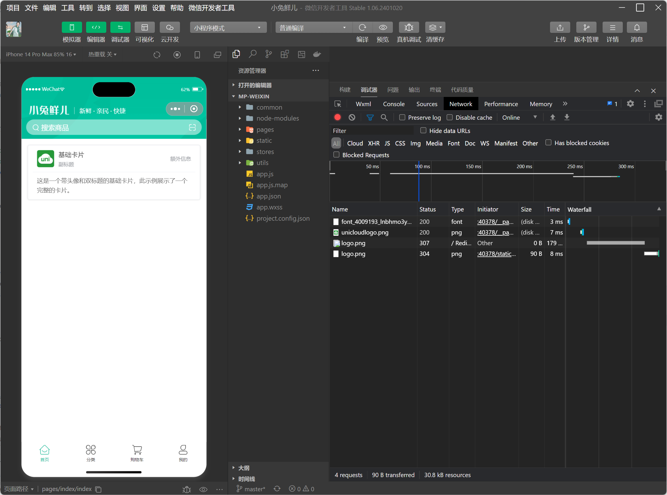667x495 pixels.
Task: Click the preview eye icon
Action: click(383, 28)
